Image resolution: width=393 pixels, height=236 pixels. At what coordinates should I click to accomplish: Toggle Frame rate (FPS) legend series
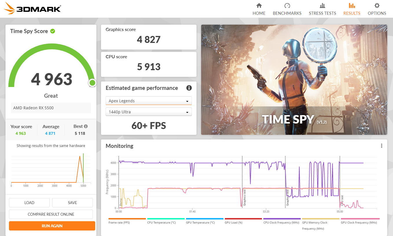tap(127, 221)
